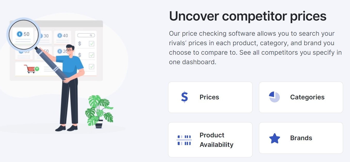Viewport: 350px width, 162px height.
Task: Select the $50 price tag under the magnifier
Action: (24, 34)
